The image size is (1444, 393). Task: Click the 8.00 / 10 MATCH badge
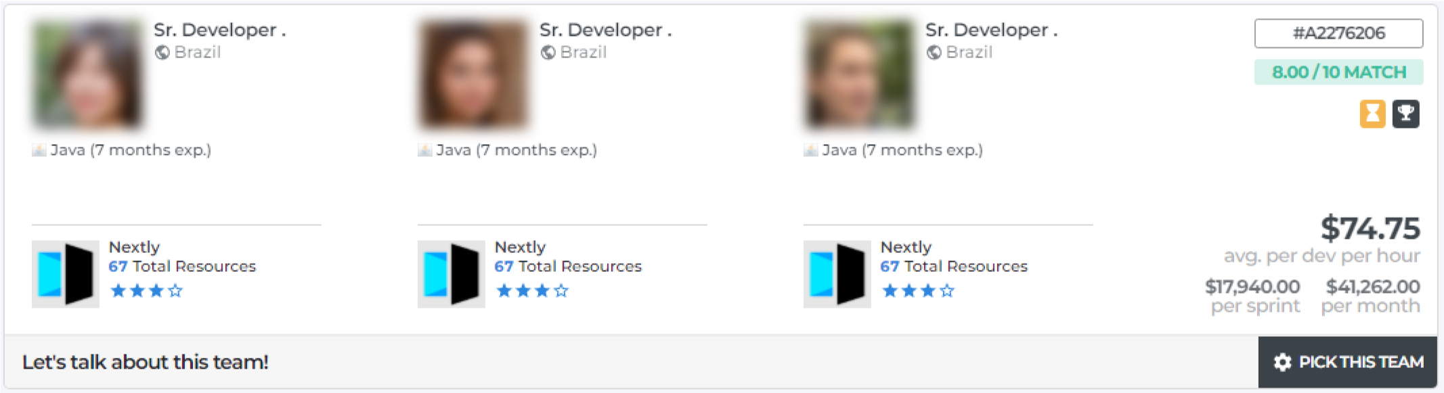tap(1338, 72)
